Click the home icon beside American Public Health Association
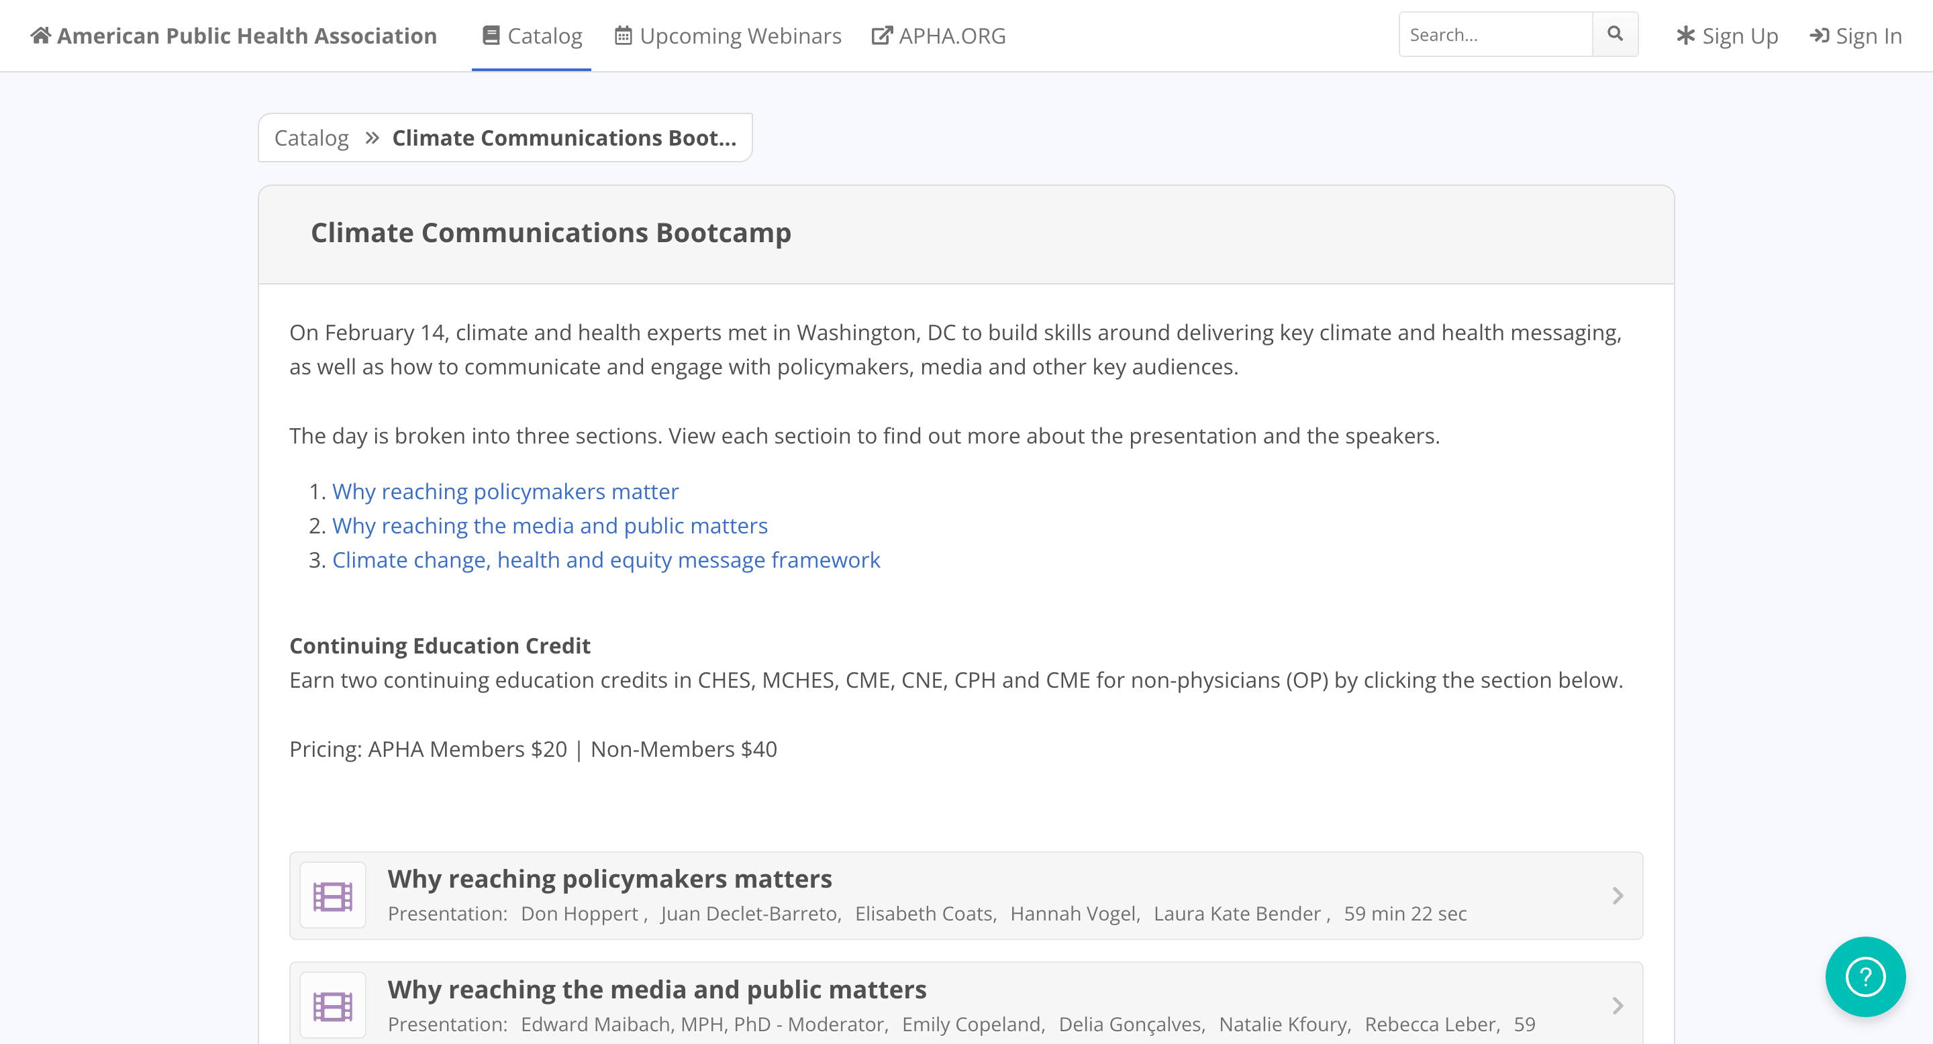This screenshot has height=1044, width=1933. point(40,36)
